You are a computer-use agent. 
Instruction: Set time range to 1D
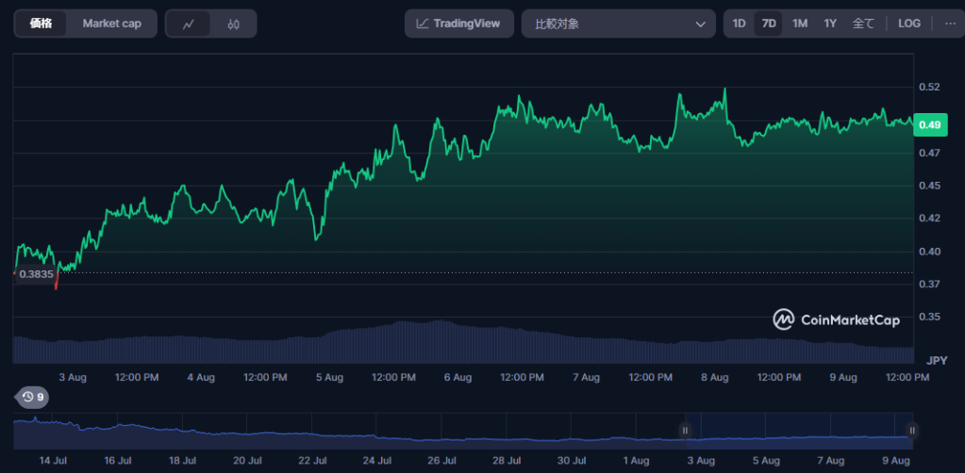pyautogui.click(x=739, y=24)
